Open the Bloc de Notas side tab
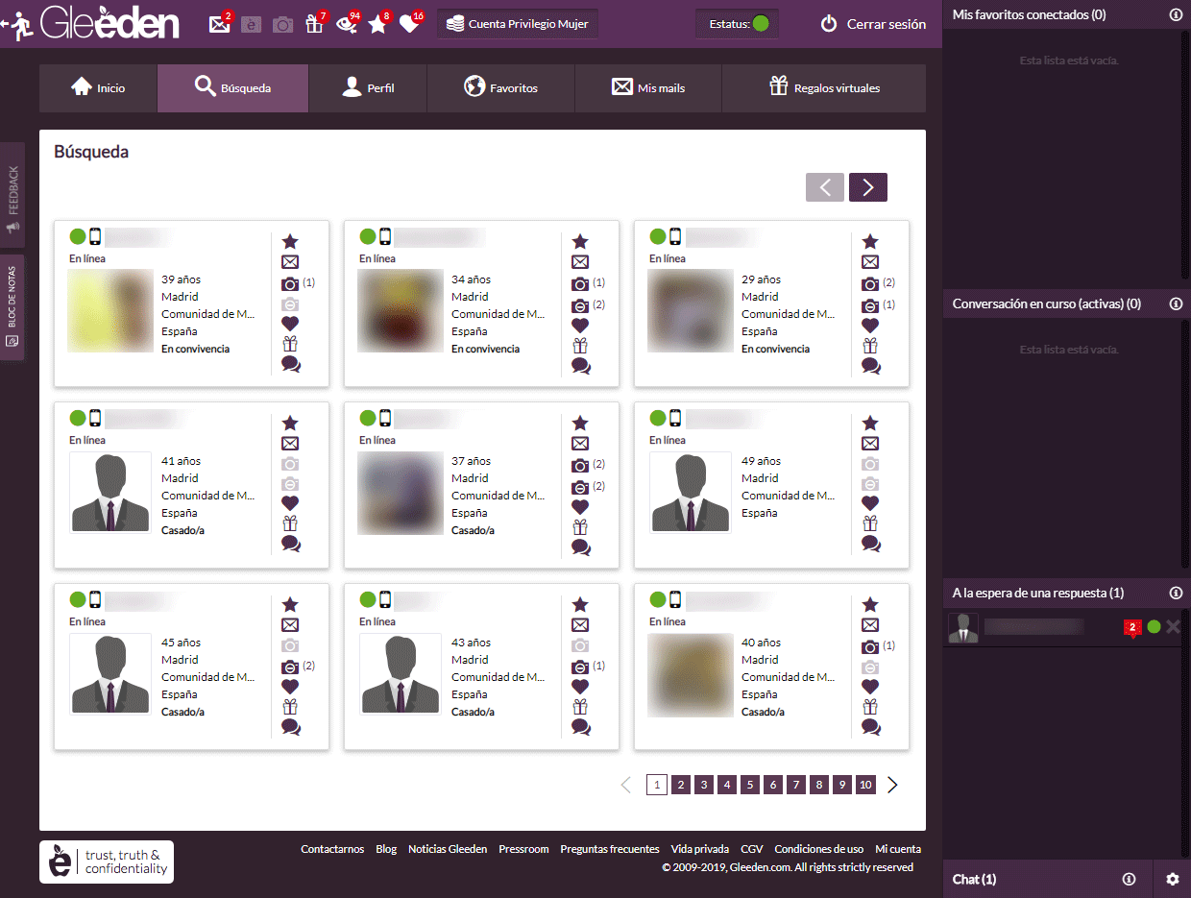 tap(12, 307)
